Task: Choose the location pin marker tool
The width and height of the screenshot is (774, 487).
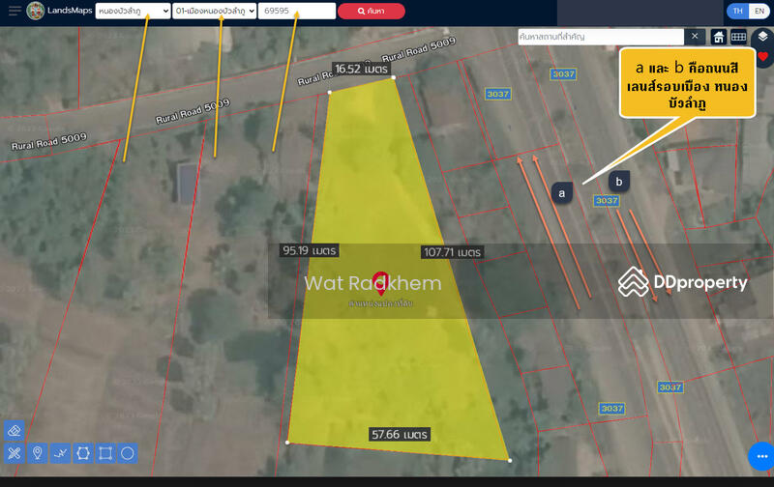Action: 38,452
